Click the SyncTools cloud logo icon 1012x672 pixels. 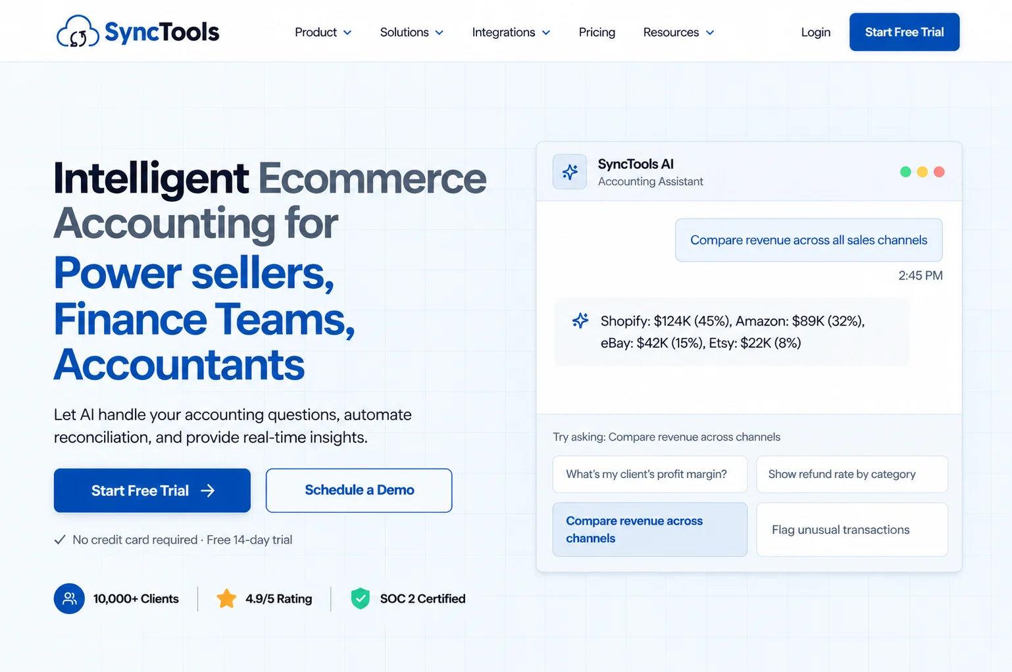[x=78, y=32]
